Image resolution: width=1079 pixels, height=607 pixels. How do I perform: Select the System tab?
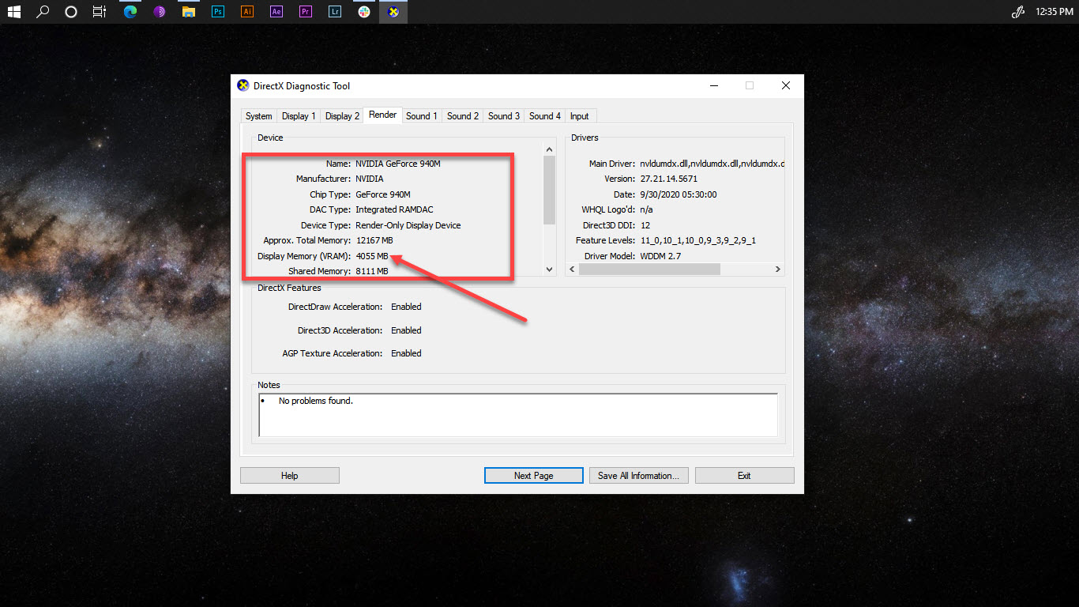point(258,115)
